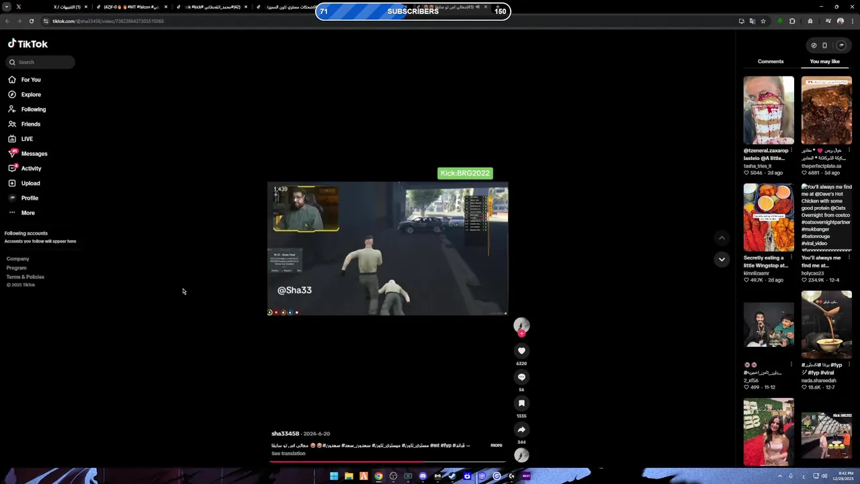
Task: Open the compass icon in top pill
Action: click(x=814, y=45)
